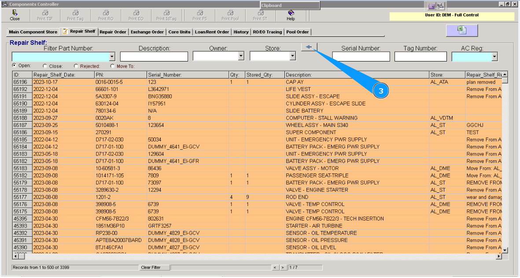Click the Excel export icon button
The image size is (520, 278).
[x=461, y=30]
